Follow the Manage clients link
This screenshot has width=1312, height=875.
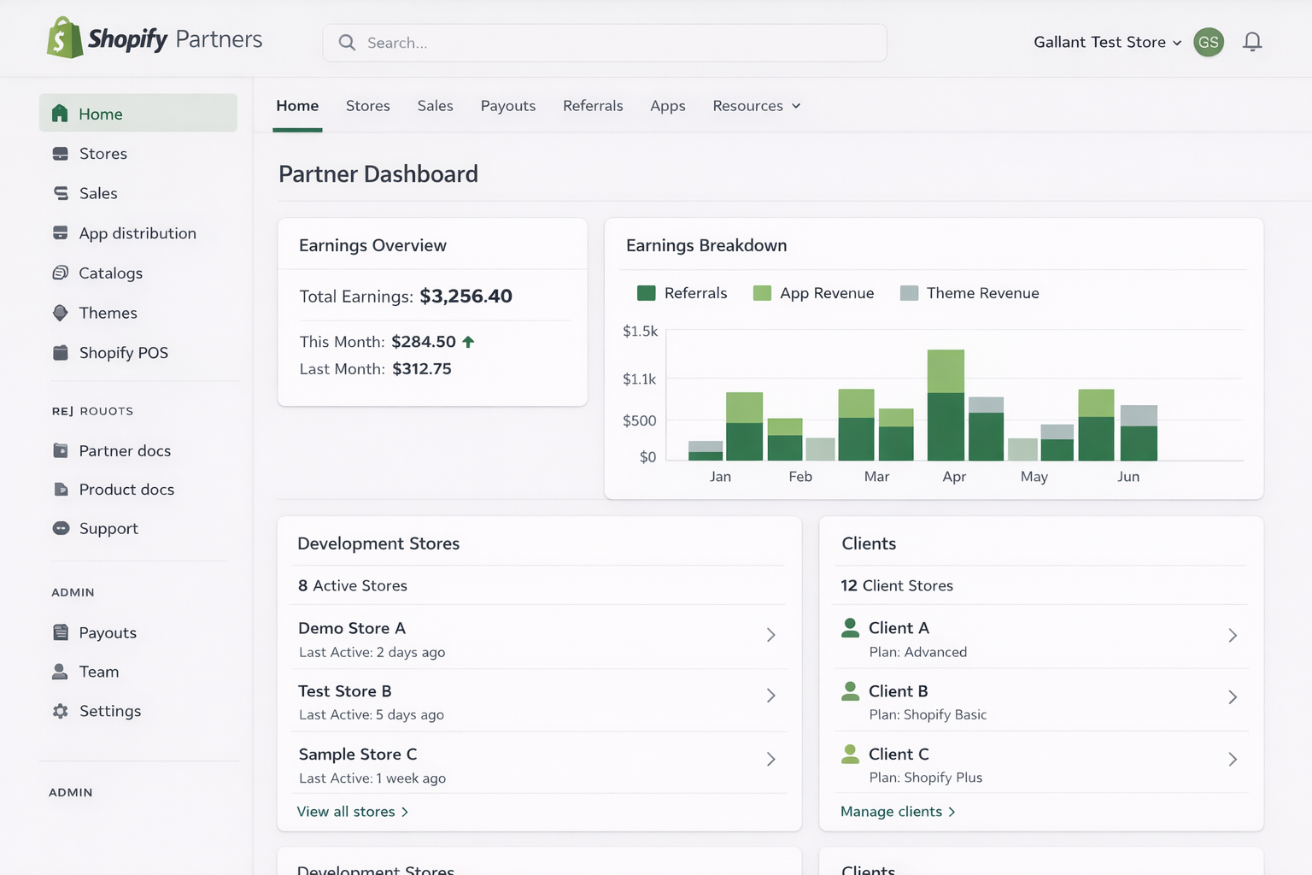897,812
